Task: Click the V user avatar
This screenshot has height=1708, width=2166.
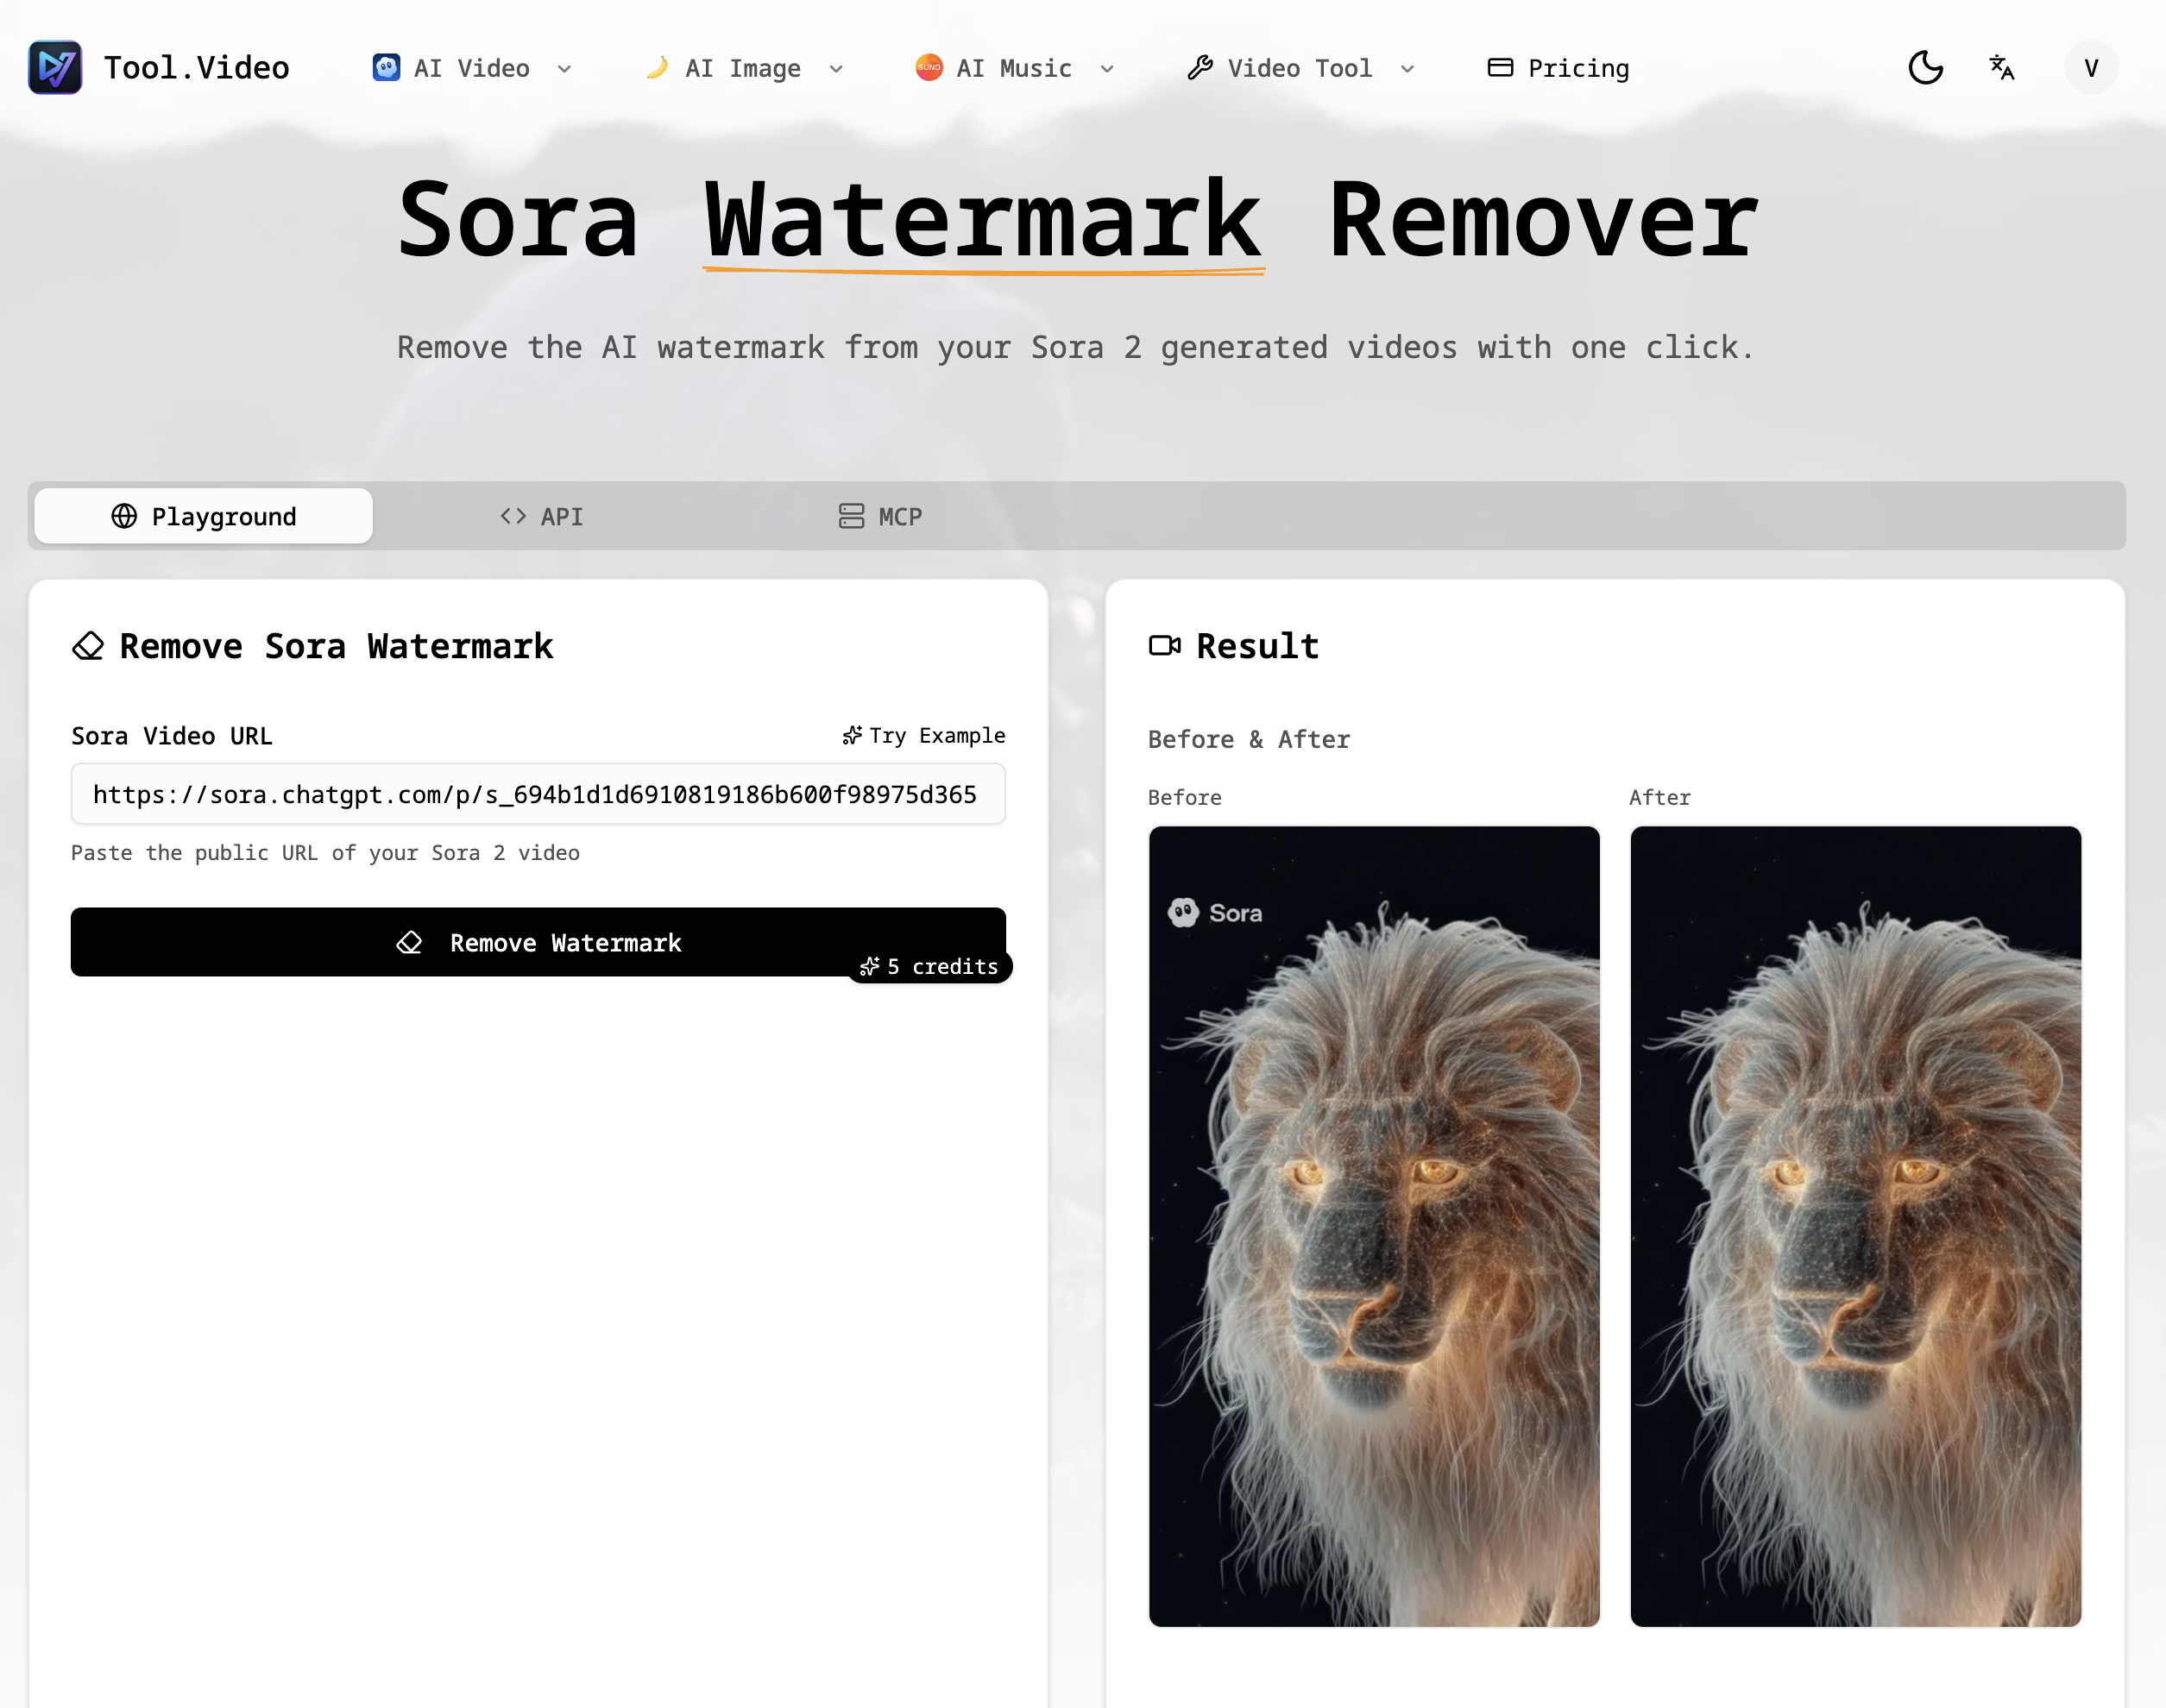Action: coord(2090,67)
